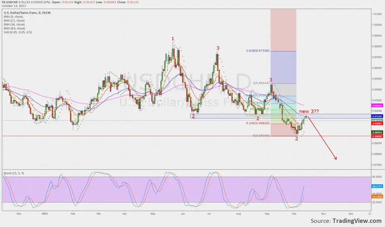
Task: Click the Apr label on time axis
Action: [124, 214]
